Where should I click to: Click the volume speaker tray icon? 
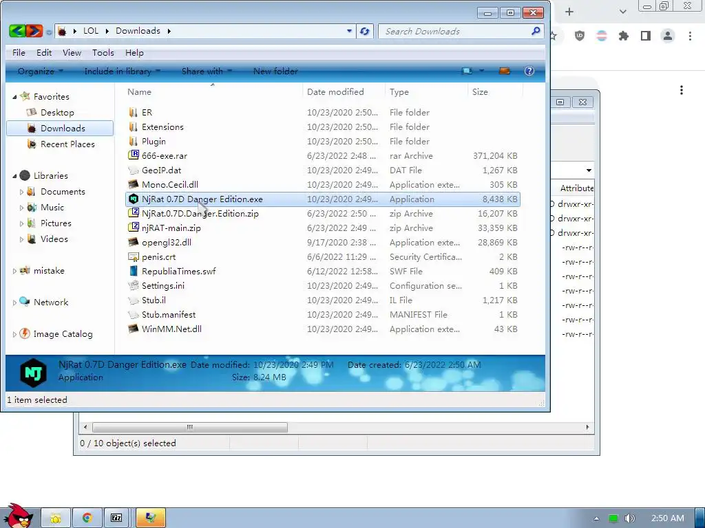(x=630, y=518)
